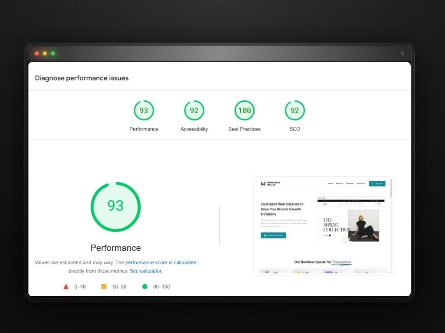Click the Performance 93 score gauge at top
Viewport: 445px width, 333px height.
point(144,111)
